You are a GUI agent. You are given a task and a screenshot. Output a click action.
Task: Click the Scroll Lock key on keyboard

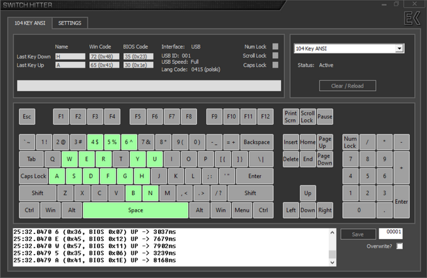(308, 117)
